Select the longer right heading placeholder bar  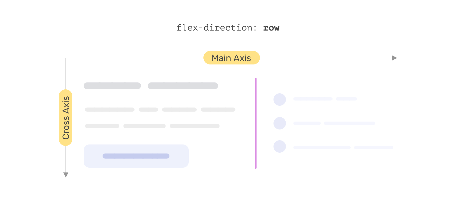pyautogui.click(x=183, y=86)
